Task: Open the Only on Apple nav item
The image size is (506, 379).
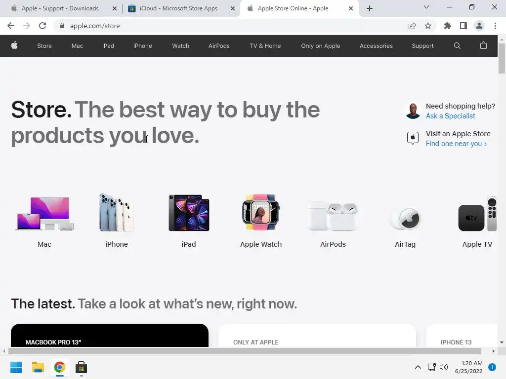Action: pos(320,46)
